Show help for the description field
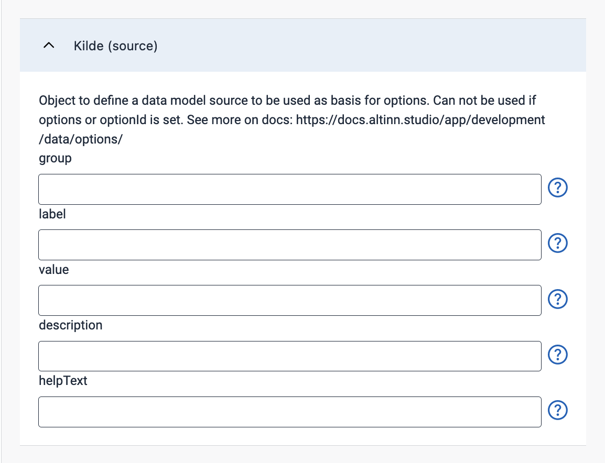605x463 pixels. [557, 355]
